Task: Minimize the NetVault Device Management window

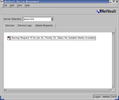Action: [111, 2]
